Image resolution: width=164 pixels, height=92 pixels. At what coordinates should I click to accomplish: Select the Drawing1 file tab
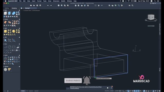click(x=30, y=8)
